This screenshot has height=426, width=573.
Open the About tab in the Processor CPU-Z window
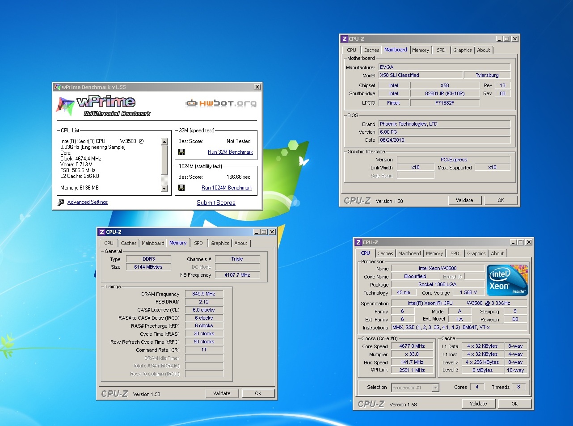tap(497, 253)
